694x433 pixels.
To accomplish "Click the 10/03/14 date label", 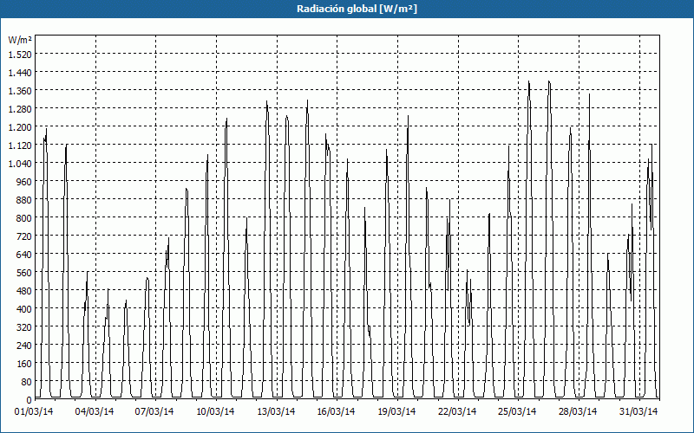I will tap(215, 411).
